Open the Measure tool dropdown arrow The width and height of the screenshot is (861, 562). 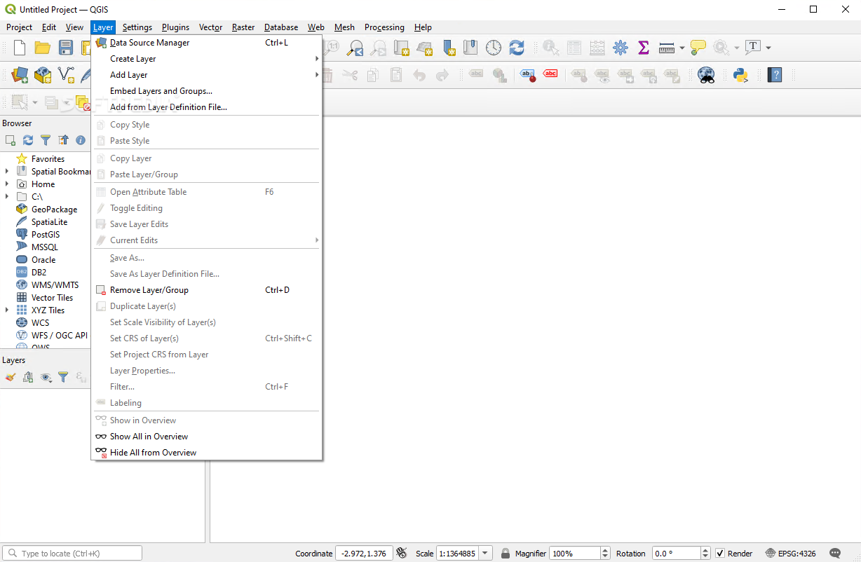pos(682,48)
